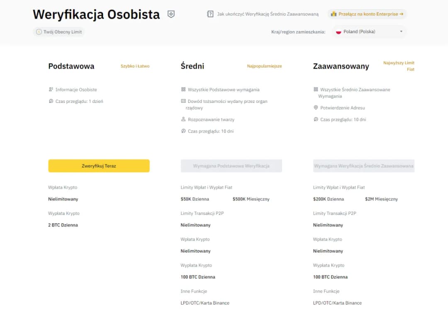
Task: Click the Twój Obecny Limit pill
Action: click(x=58, y=32)
